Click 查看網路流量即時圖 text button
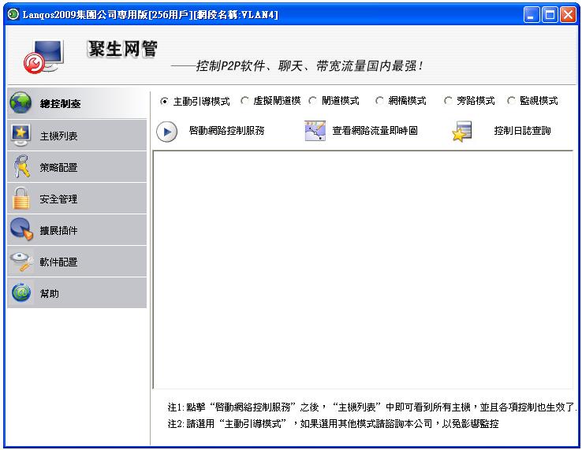This screenshot has width=582, height=450. [x=375, y=131]
